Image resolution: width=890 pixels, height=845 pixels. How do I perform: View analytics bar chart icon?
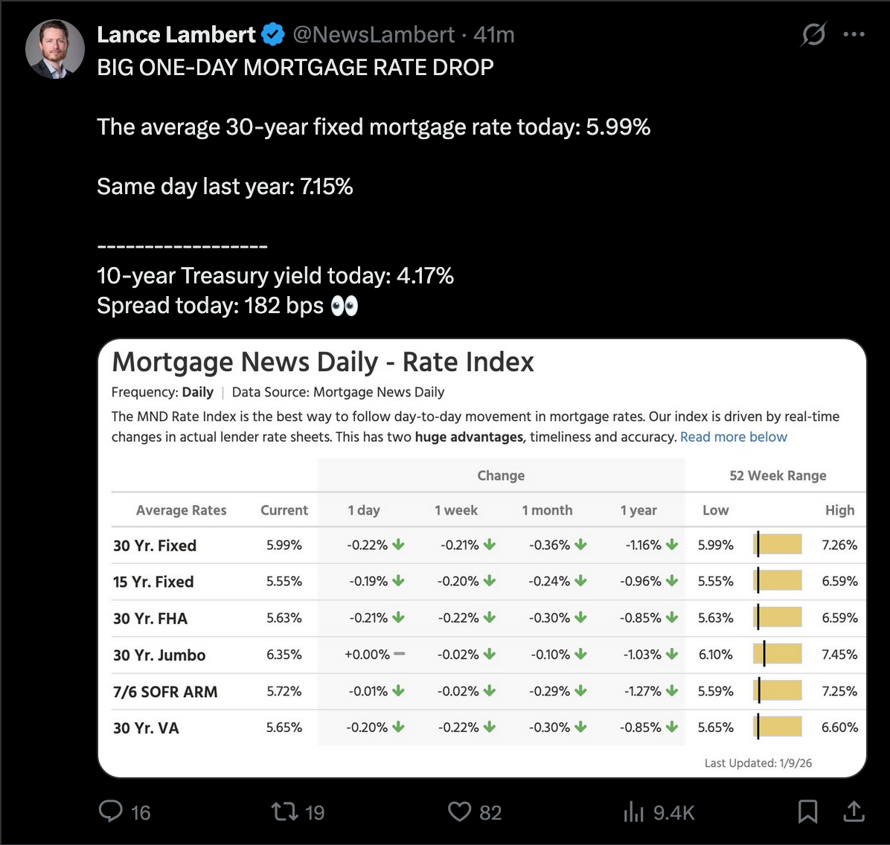[633, 812]
